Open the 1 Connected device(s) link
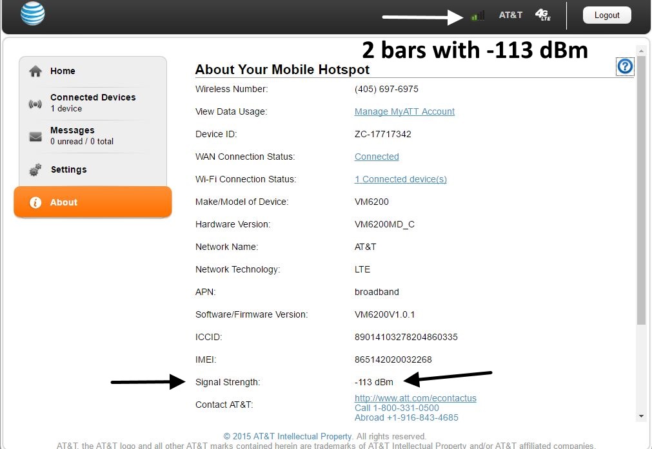 (x=400, y=179)
